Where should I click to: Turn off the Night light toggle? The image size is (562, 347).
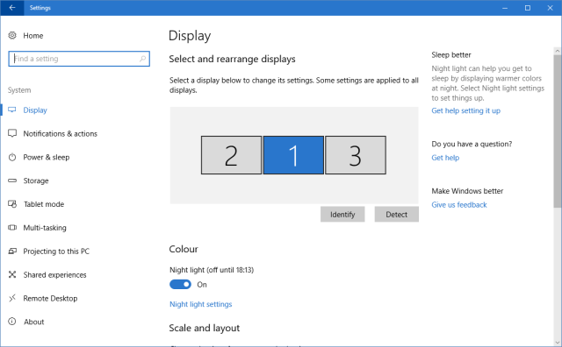click(180, 285)
